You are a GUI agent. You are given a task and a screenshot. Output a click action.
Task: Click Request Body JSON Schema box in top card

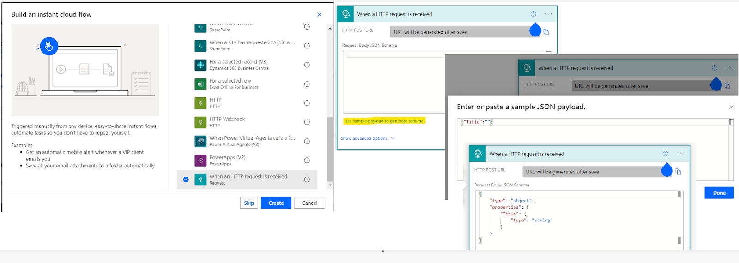click(x=447, y=82)
